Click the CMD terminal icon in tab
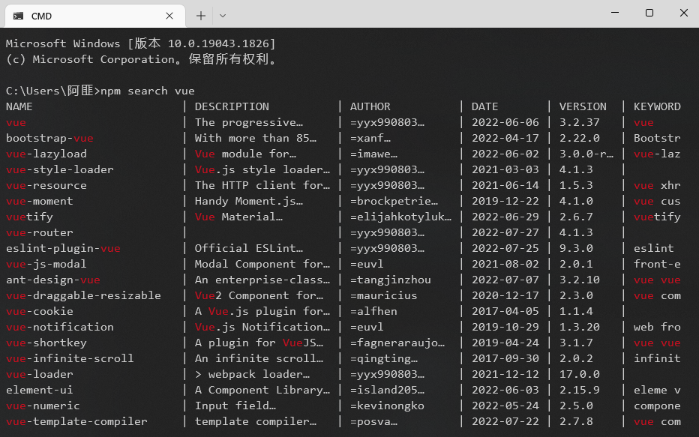 pos(18,16)
